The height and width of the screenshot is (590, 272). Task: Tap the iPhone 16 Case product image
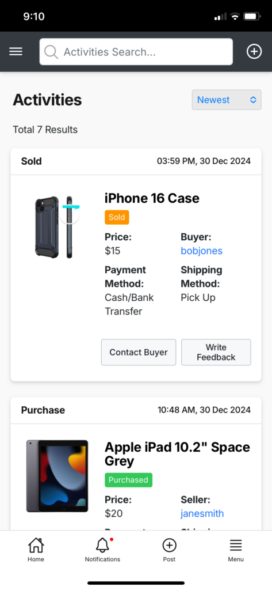pyautogui.click(x=58, y=227)
